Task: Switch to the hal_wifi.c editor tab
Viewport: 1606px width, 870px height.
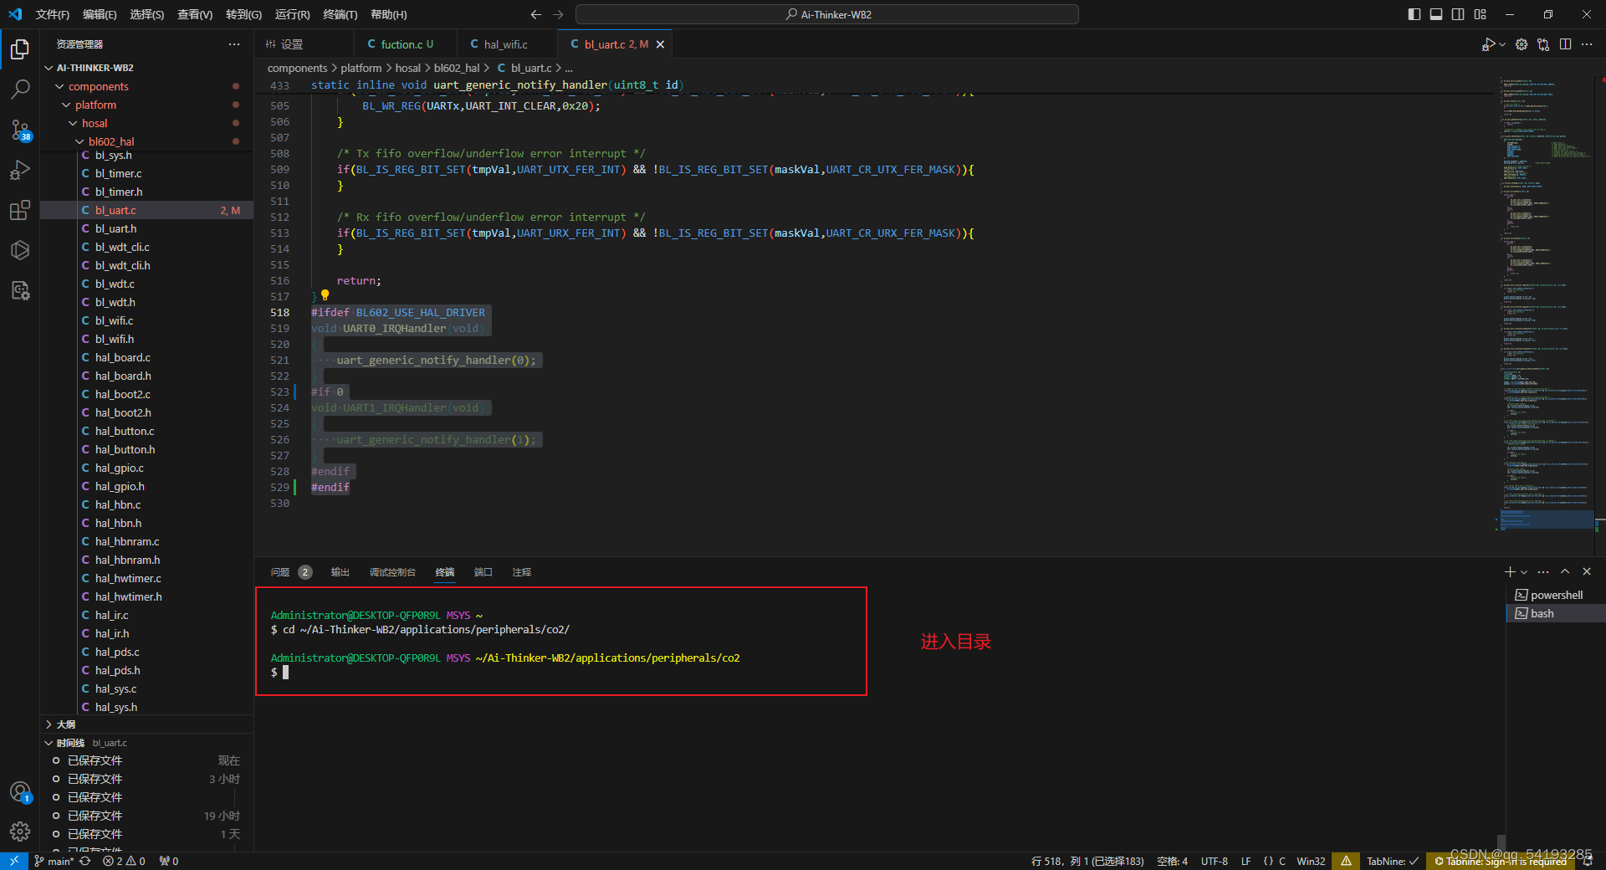Action: tap(506, 44)
